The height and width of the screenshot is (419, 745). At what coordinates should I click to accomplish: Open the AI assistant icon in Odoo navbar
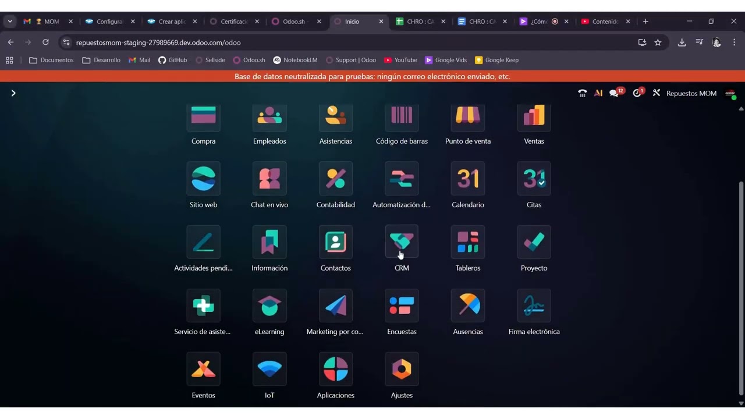click(x=598, y=93)
